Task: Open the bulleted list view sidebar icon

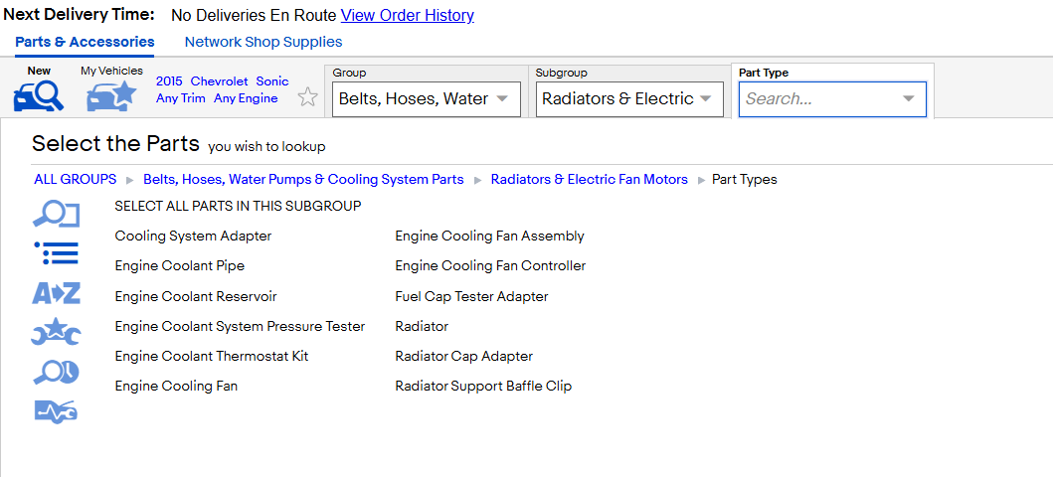Action: pos(57,253)
